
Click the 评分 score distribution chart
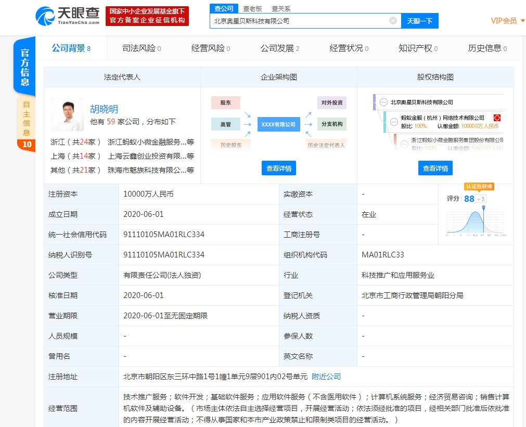point(475,221)
